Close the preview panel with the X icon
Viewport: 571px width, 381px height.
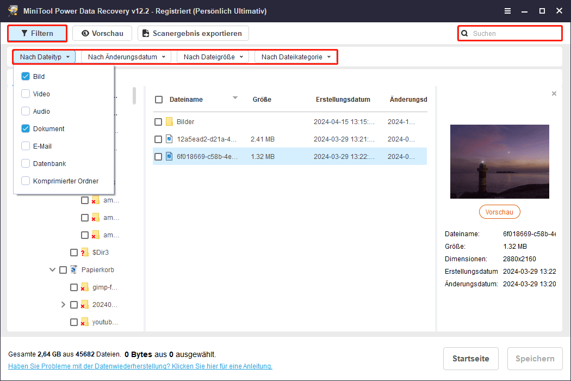554,94
